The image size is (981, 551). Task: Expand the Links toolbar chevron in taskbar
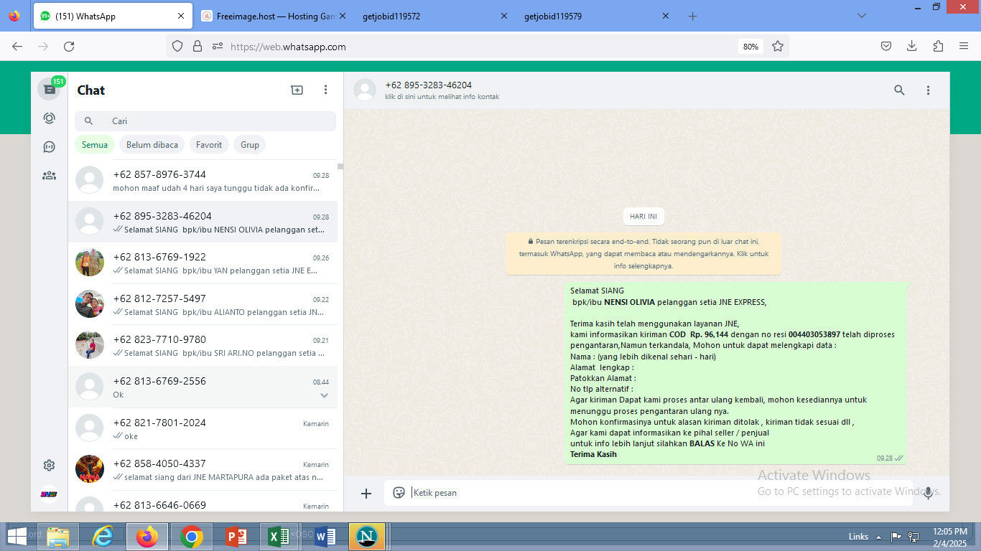coord(878,537)
